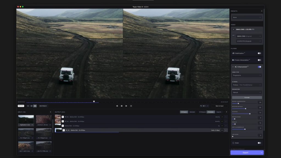Open the menu for highlands-5.mov
Viewport: 281px width, 158px height.
32,125
